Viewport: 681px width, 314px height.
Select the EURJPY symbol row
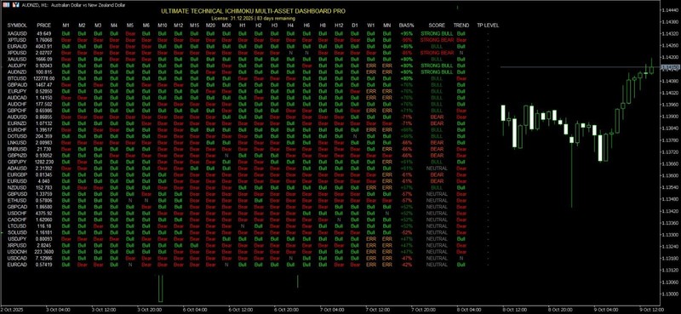pos(17,92)
